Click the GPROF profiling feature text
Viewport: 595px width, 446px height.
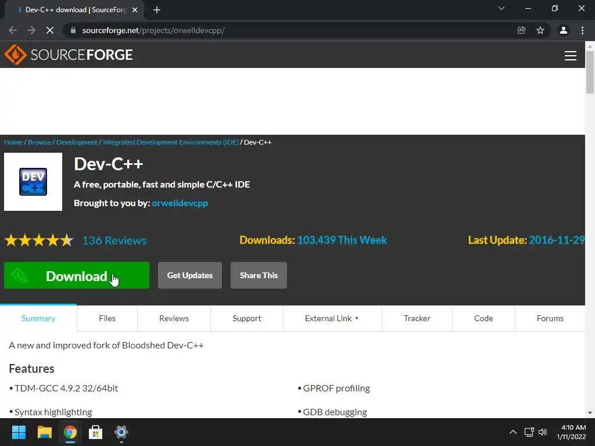(x=336, y=389)
